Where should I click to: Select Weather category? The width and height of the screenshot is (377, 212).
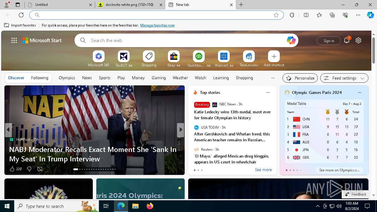point(180,78)
